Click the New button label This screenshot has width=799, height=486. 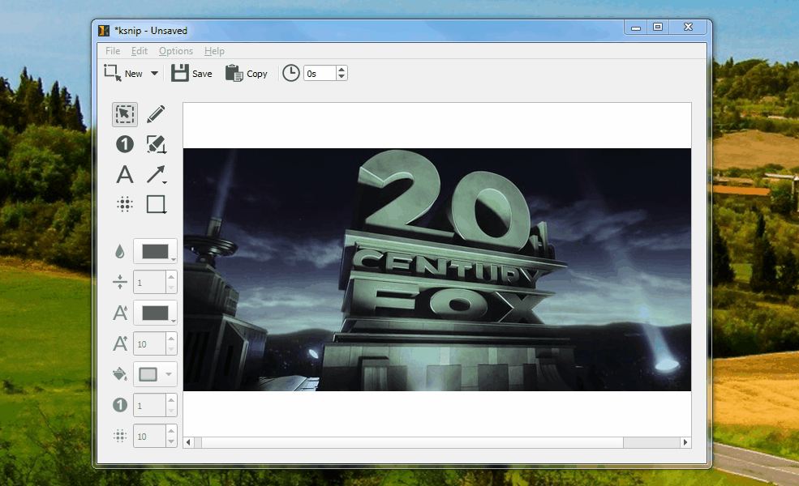[x=134, y=74]
